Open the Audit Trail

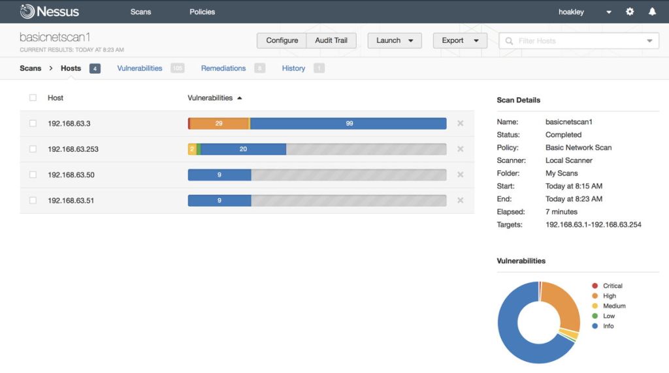331,40
